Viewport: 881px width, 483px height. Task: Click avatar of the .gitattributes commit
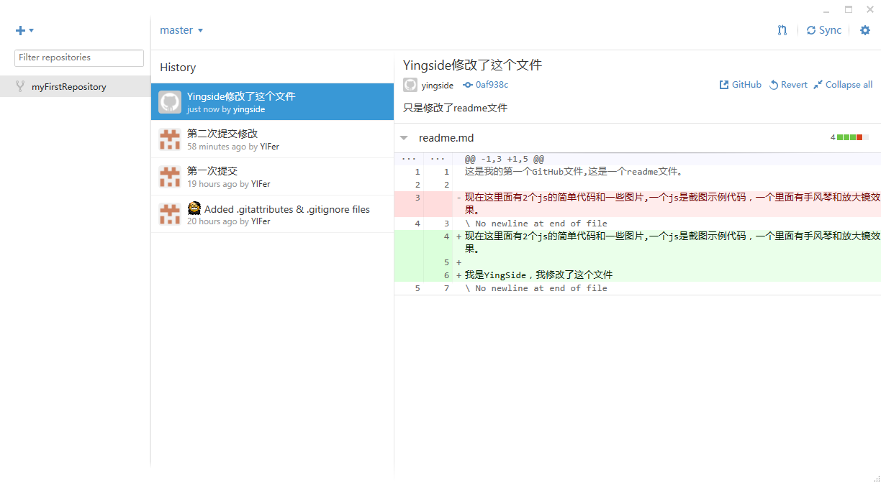(x=170, y=214)
